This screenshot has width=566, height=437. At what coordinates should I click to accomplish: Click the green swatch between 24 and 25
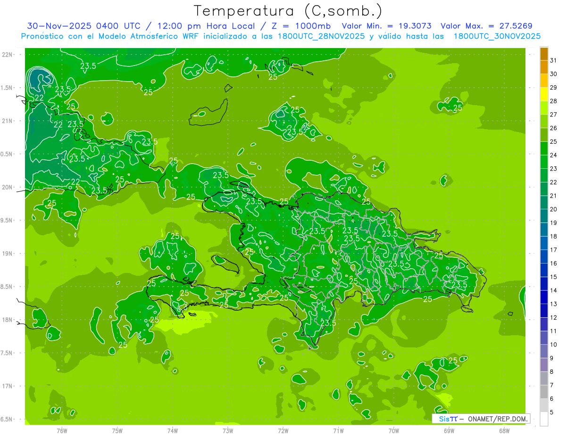coord(544,148)
